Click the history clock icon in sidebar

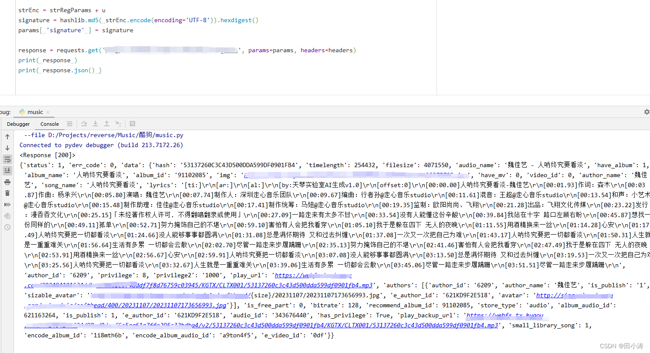tap(7, 227)
